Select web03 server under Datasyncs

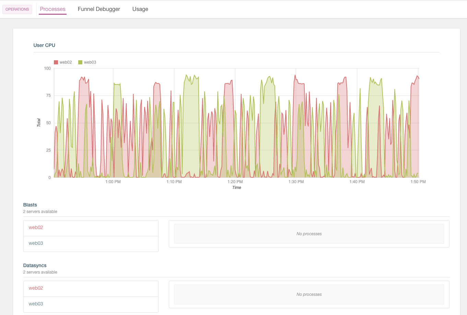(x=91, y=304)
